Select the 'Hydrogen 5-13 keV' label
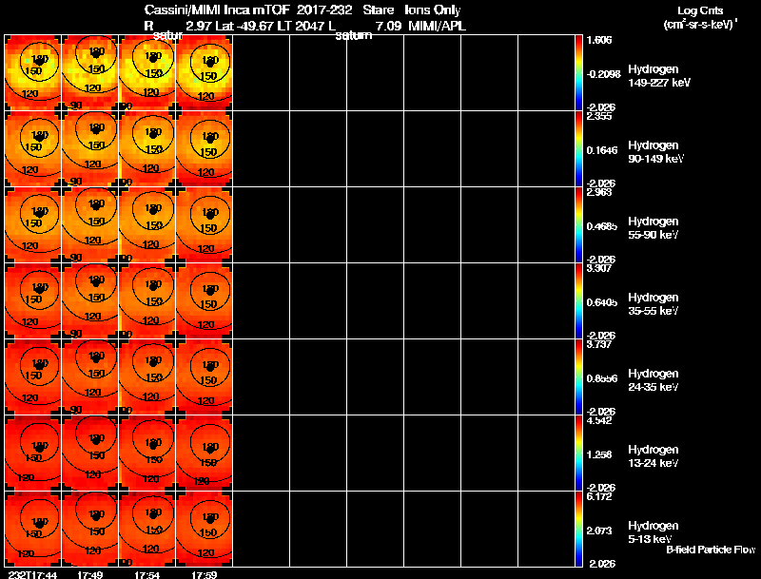Viewport: 761px width, 579px height. 654,532
